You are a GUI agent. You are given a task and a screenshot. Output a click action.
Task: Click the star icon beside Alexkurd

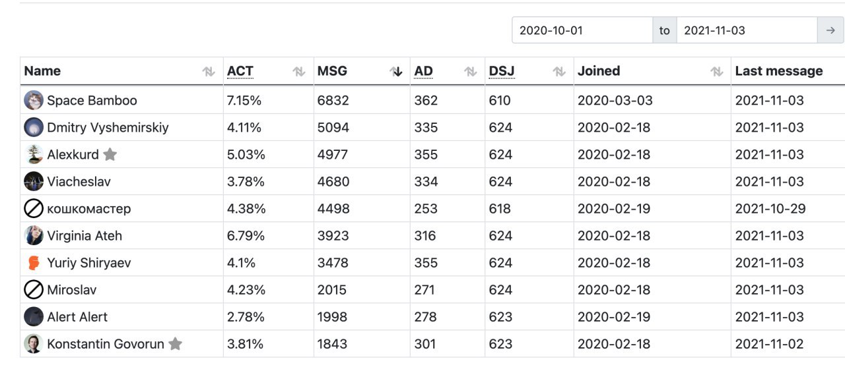click(110, 154)
